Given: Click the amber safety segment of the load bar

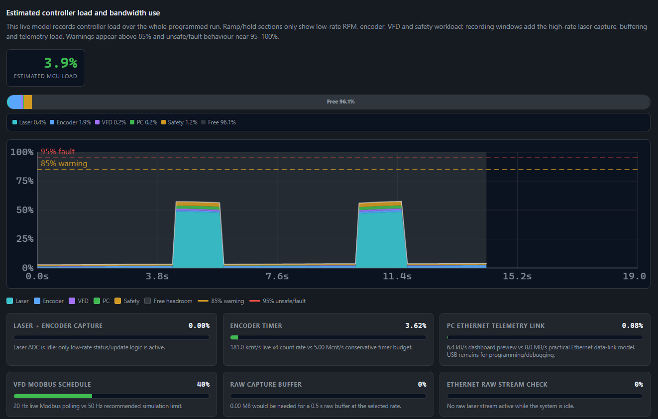Looking at the screenshot, I should pyautogui.click(x=27, y=102).
